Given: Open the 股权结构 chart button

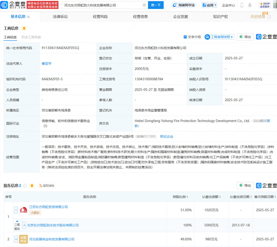Looking at the screenshot, I should (47, 186).
